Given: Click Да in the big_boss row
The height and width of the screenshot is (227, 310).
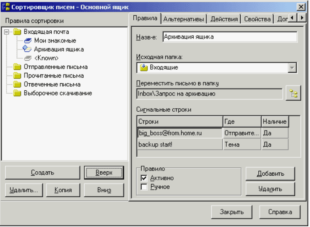Looking at the screenshot, I should (275, 133).
